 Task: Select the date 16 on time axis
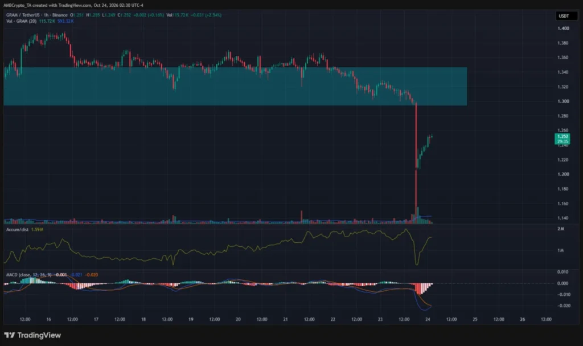[x=48, y=319]
